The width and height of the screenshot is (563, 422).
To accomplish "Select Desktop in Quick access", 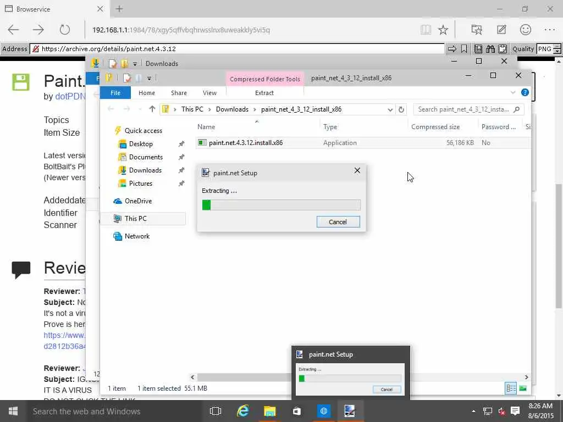I will pos(140,144).
